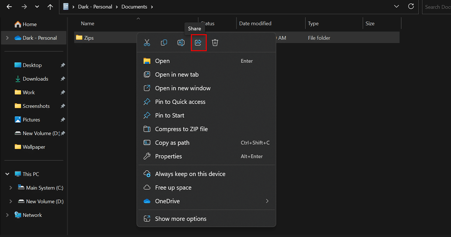This screenshot has height=237, width=451.
Task: Expand the Dark - Personal tree node
Action: pos(8,38)
